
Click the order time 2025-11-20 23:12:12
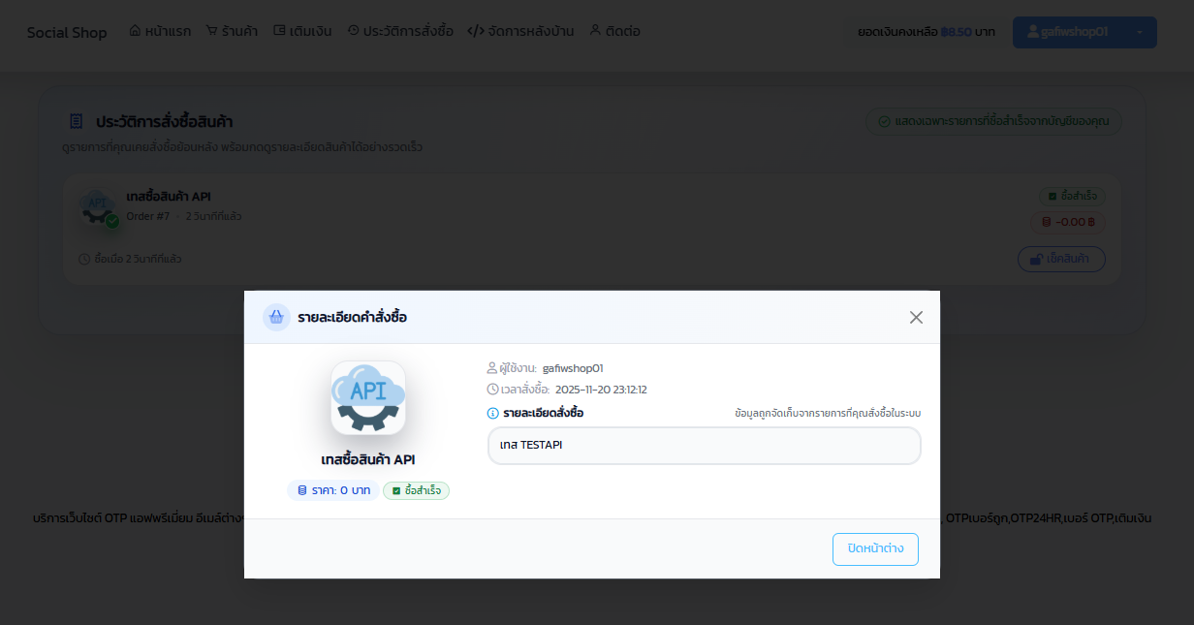point(601,390)
